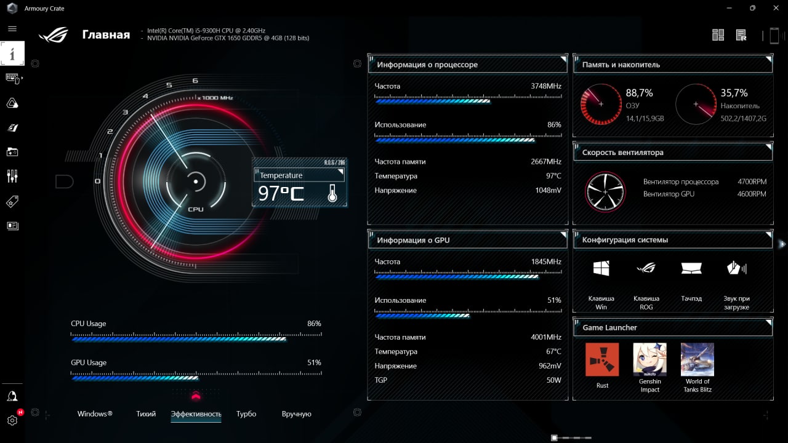Click the TGP 50W row
The width and height of the screenshot is (788, 443).
pos(468,380)
